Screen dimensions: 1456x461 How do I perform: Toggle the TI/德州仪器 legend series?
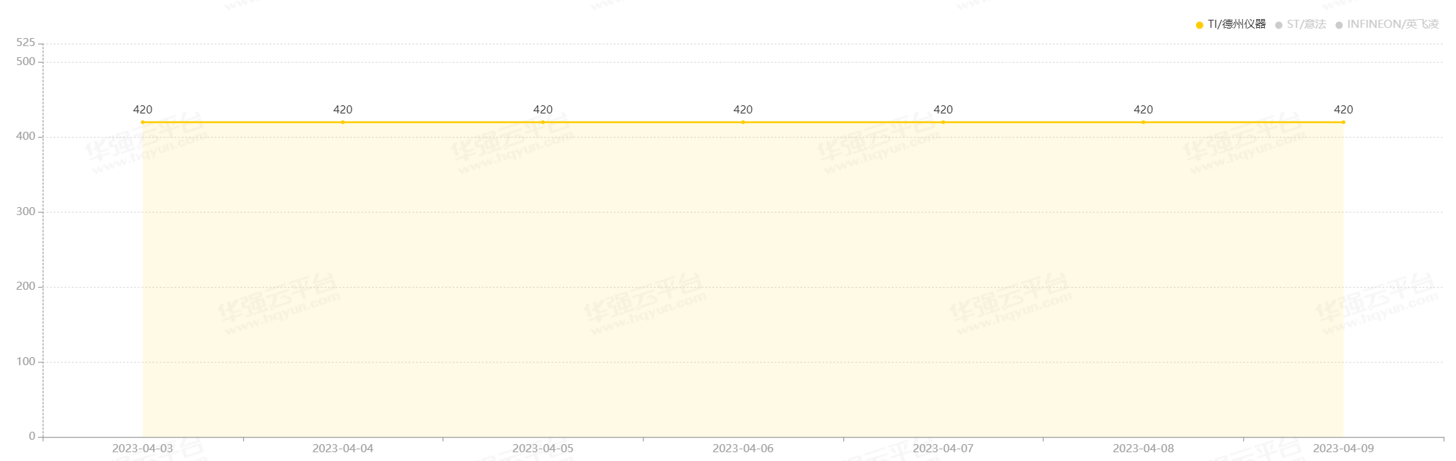[x=1231, y=24]
